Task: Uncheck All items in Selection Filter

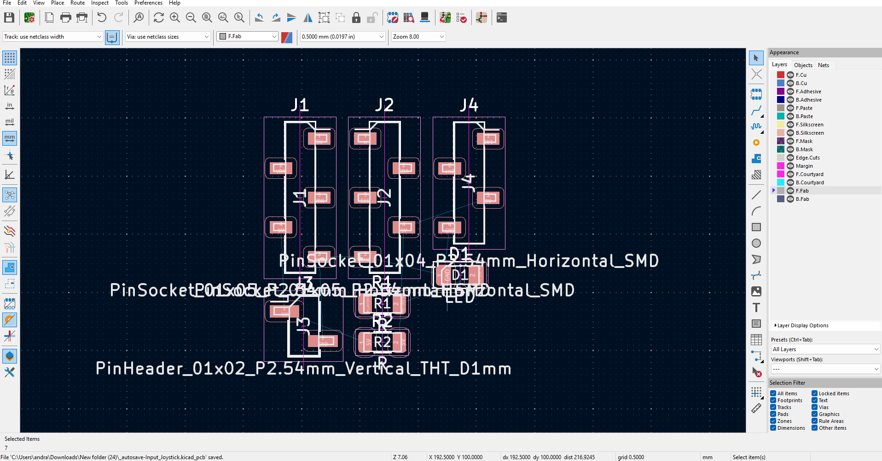Action: 773,393
